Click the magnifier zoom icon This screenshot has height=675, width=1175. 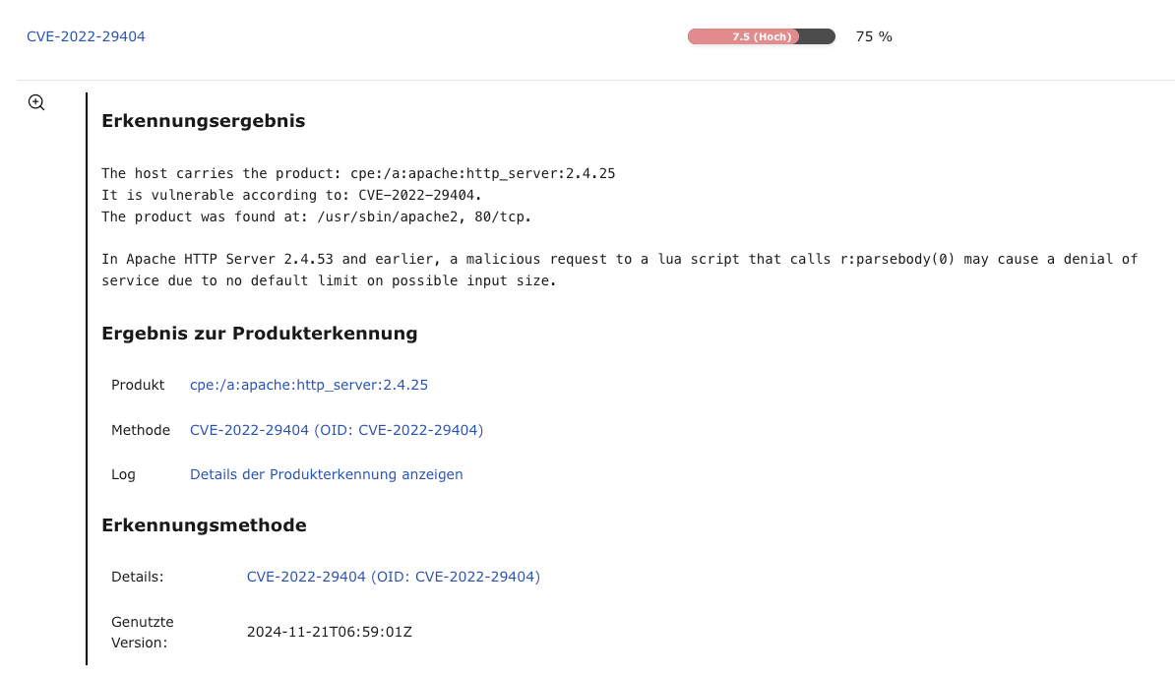pyautogui.click(x=36, y=102)
